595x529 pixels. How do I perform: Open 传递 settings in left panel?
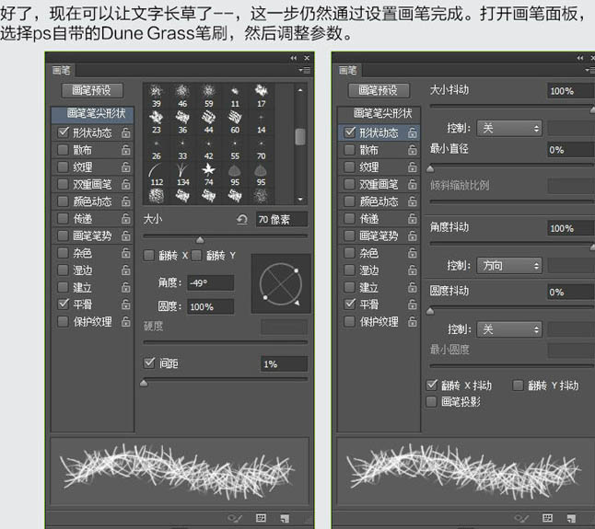(82, 219)
